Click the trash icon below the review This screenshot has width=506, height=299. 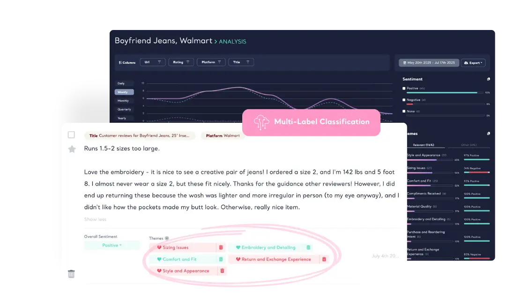click(x=71, y=274)
